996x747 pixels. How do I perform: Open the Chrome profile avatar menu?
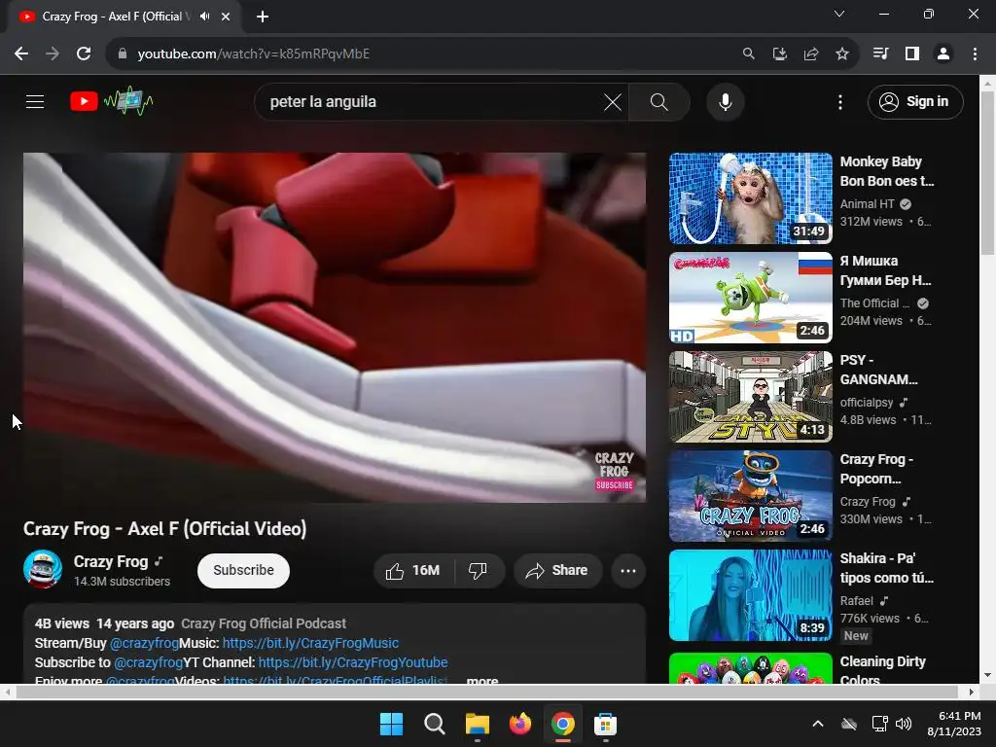pos(943,54)
